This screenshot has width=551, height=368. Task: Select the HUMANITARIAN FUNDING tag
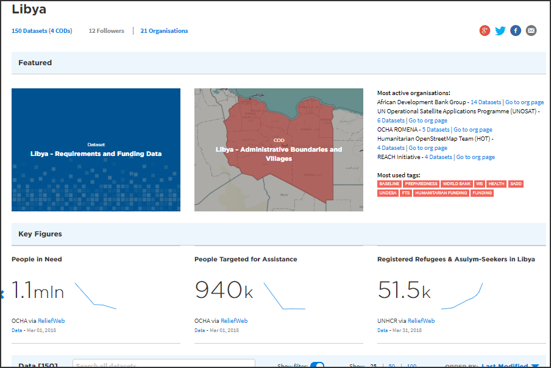[x=439, y=193]
